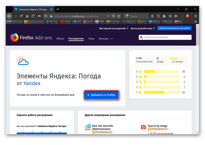Viewport: 205px width, 145px height.
Task: Open the 61 Отзыв reviews link
Action: point(160,60)
